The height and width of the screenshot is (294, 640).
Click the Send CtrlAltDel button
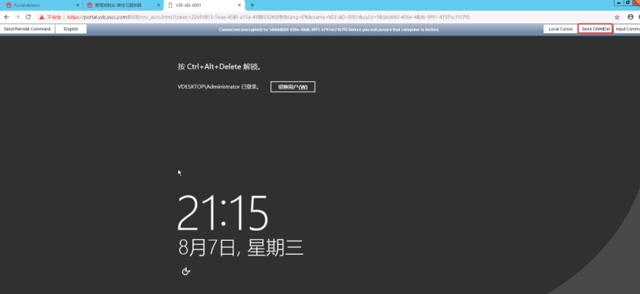[595, 29]
